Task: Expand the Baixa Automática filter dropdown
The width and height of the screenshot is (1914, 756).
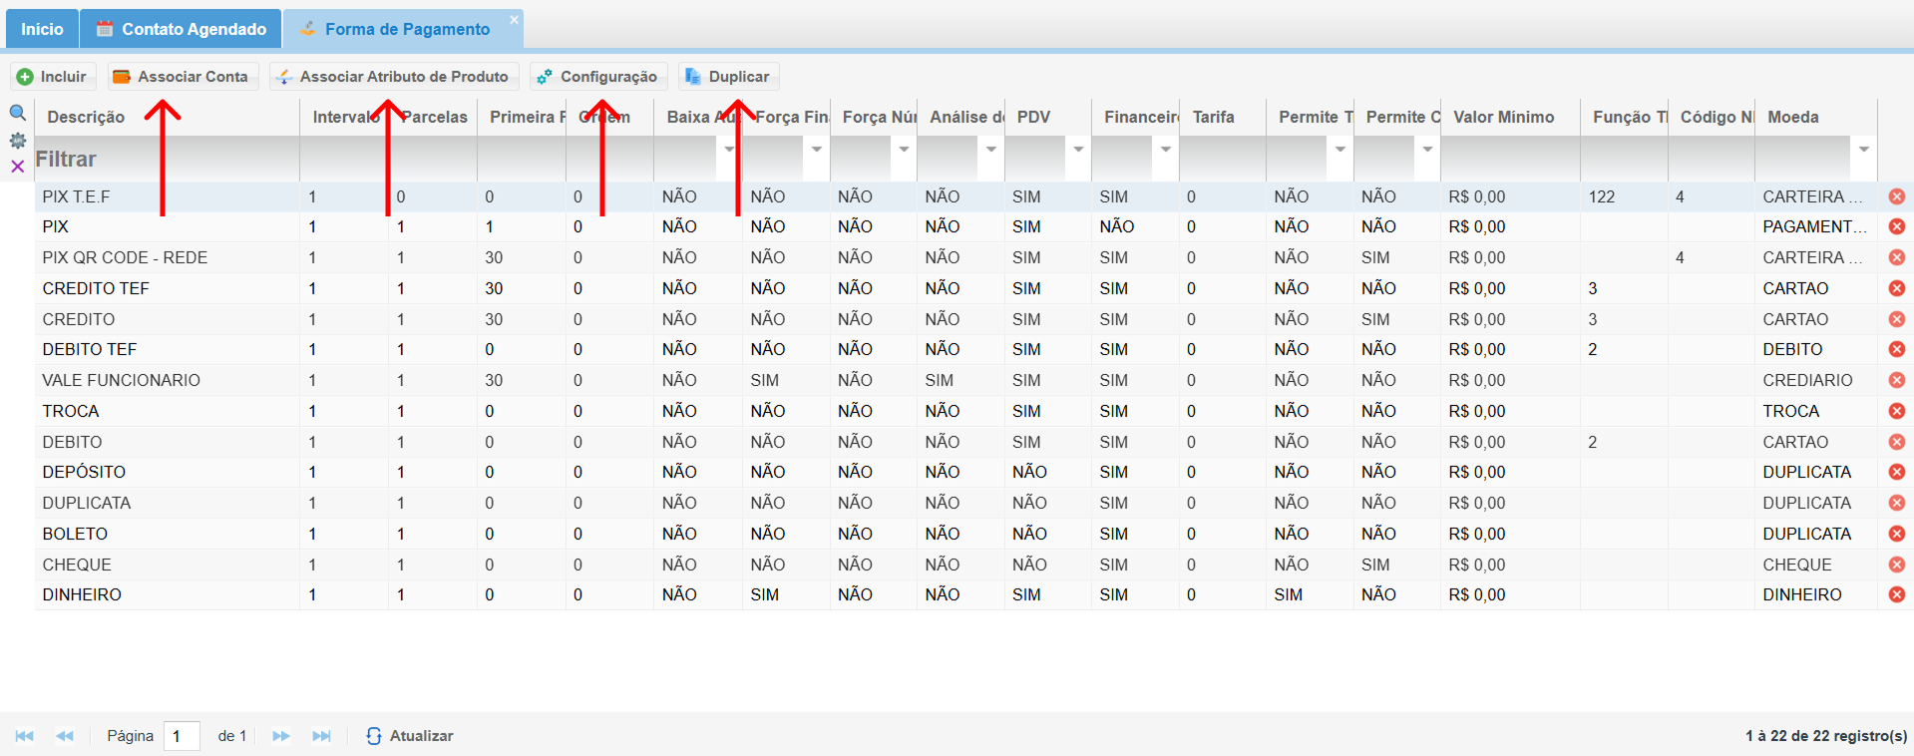Action: [x=729, y=150]
